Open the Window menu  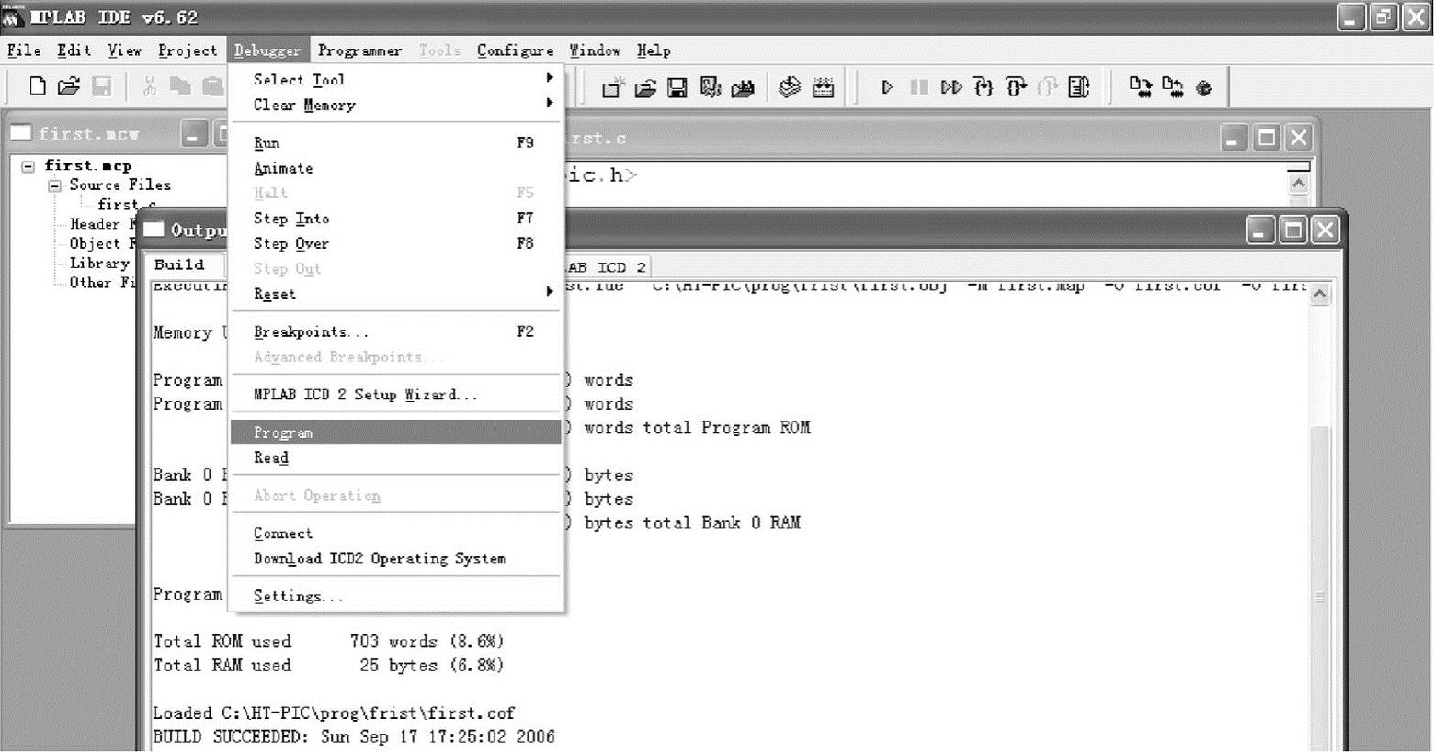click(x=595, y=51)
